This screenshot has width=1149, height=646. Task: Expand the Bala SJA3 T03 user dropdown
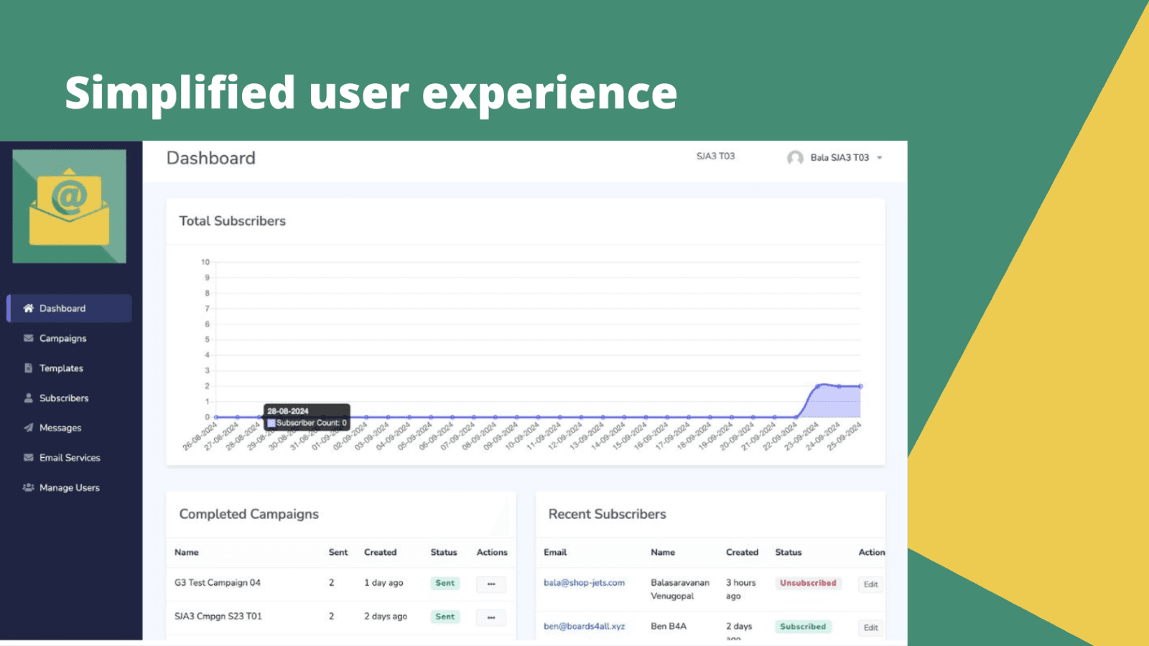[879, 158]
